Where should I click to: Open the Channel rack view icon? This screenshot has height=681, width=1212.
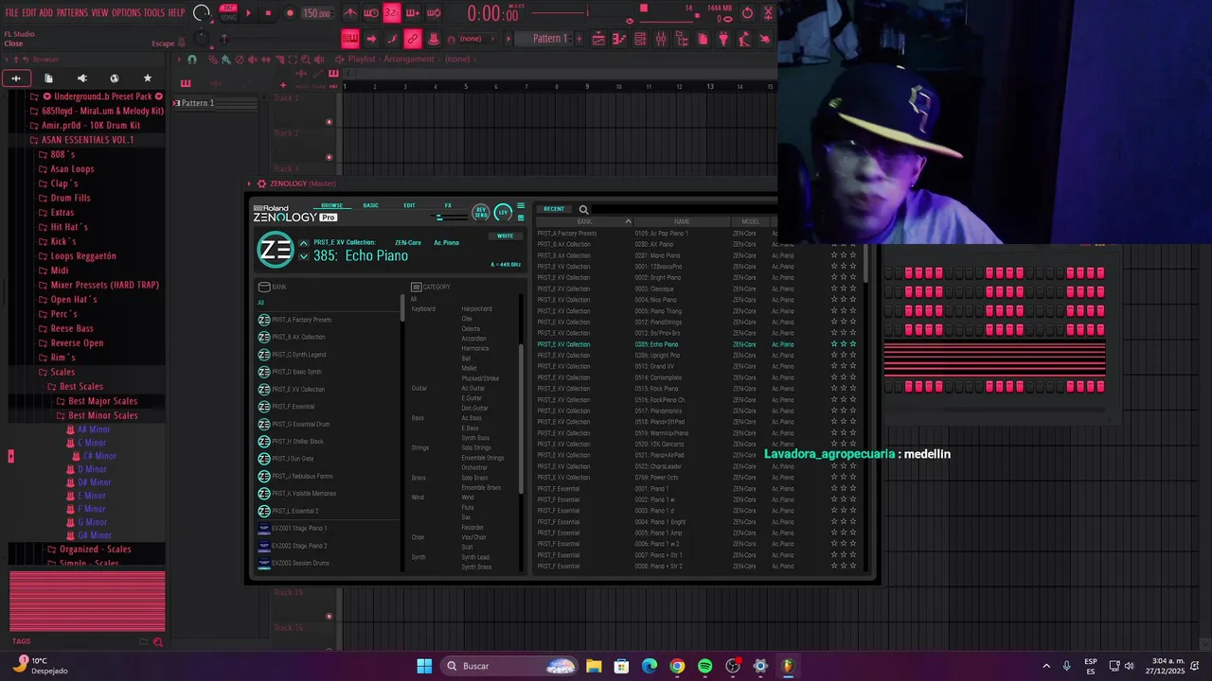(x=640, y=39)
